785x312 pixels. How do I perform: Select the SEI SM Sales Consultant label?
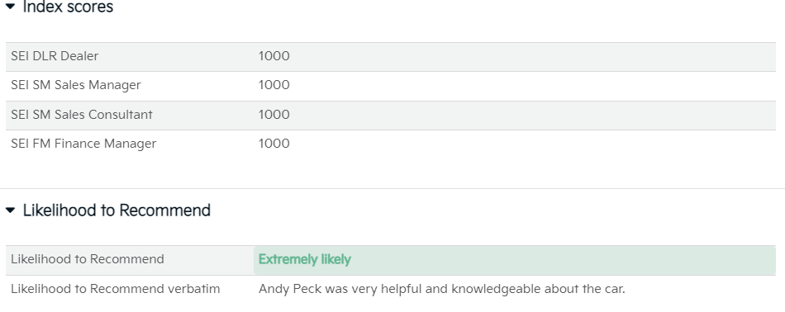pos(82,115)
